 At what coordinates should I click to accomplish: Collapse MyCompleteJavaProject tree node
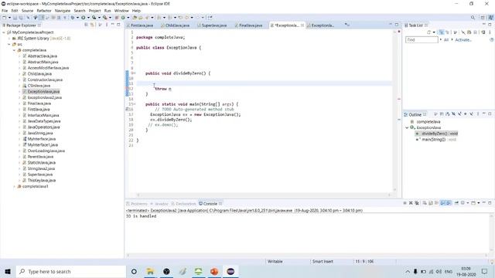(x=4, y=32)
